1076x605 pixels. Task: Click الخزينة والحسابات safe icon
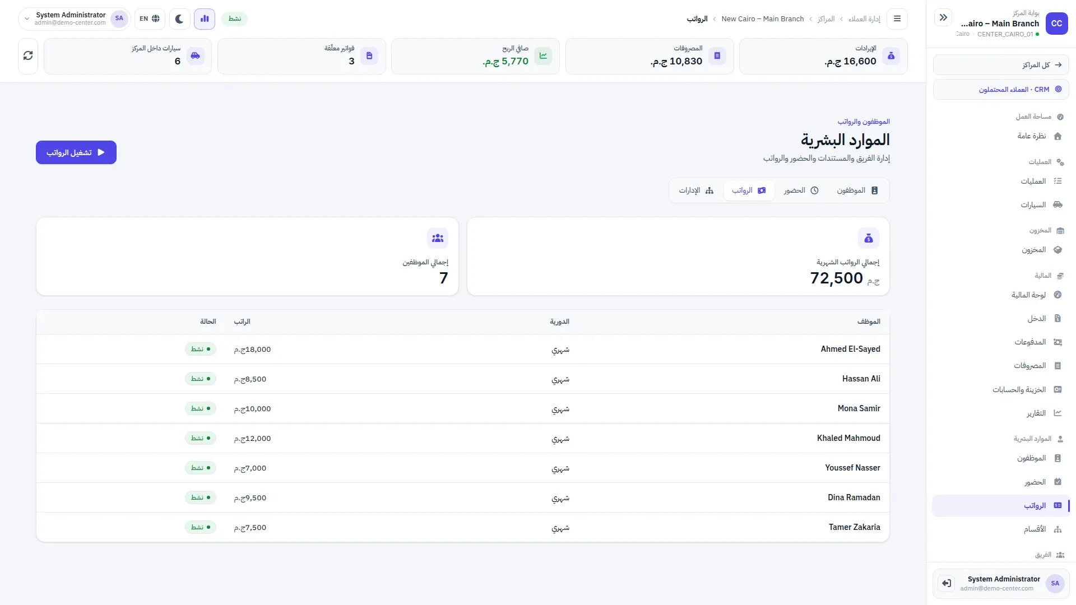point(1058,389)
